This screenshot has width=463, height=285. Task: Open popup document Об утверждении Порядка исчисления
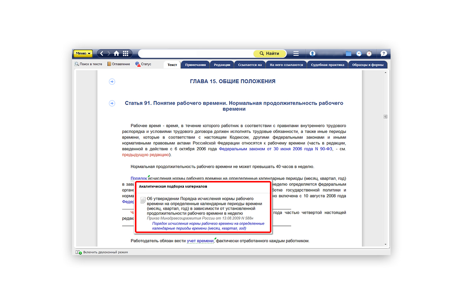[x=204, y=206]
